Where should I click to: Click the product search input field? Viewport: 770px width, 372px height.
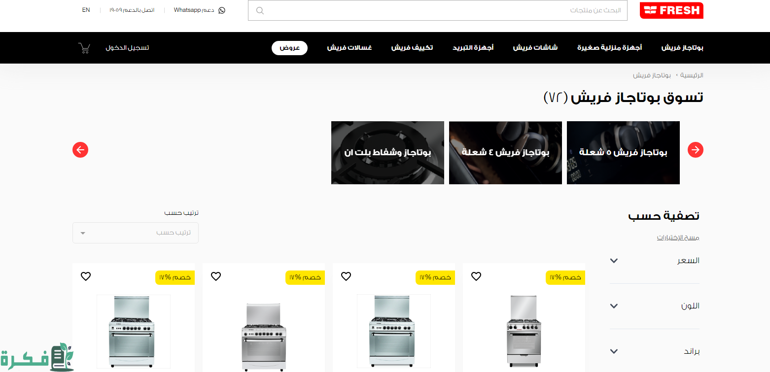tap(438, 10)
